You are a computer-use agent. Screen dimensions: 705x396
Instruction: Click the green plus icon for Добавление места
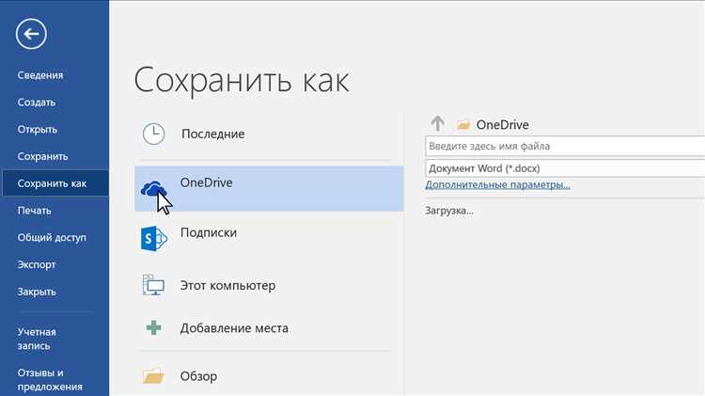tap(154, 327)
